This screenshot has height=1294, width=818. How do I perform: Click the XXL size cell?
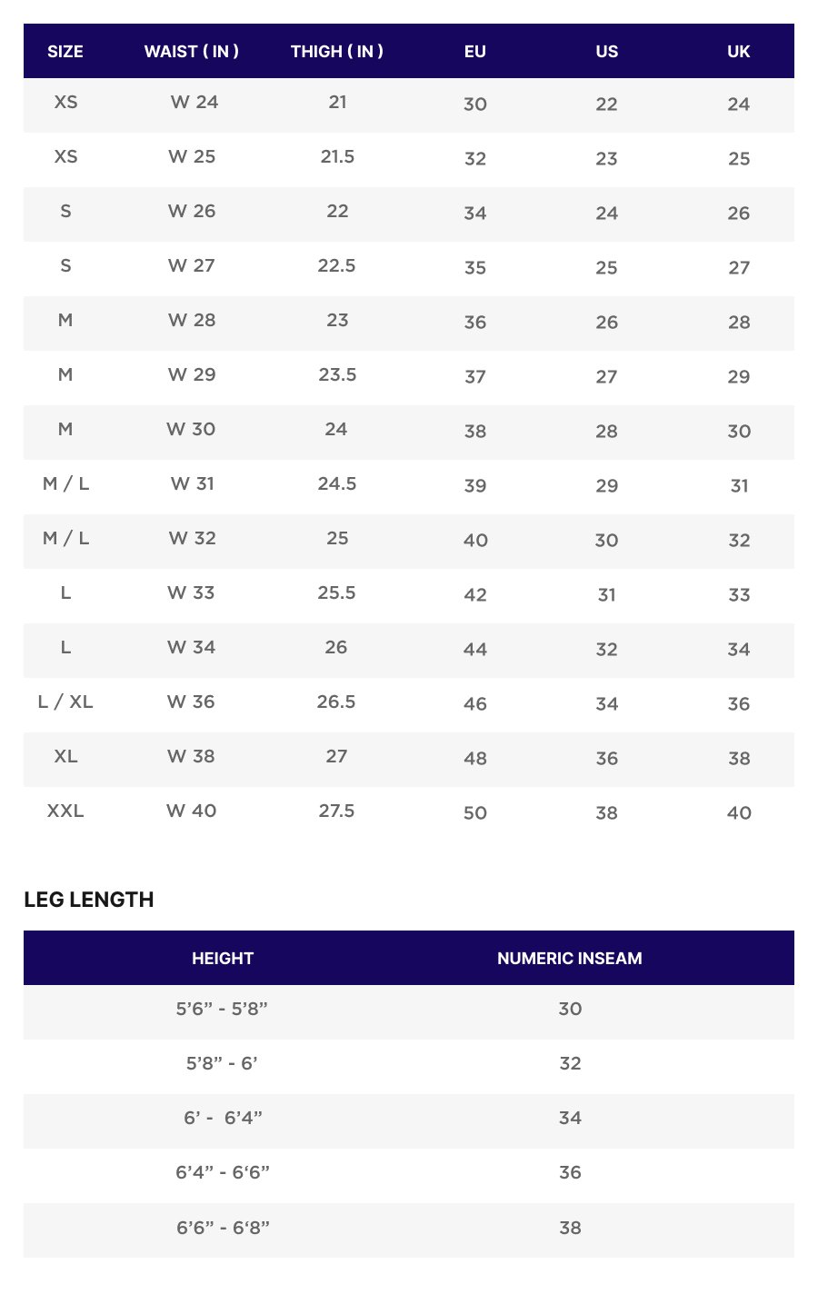click(x=65, y=811)
